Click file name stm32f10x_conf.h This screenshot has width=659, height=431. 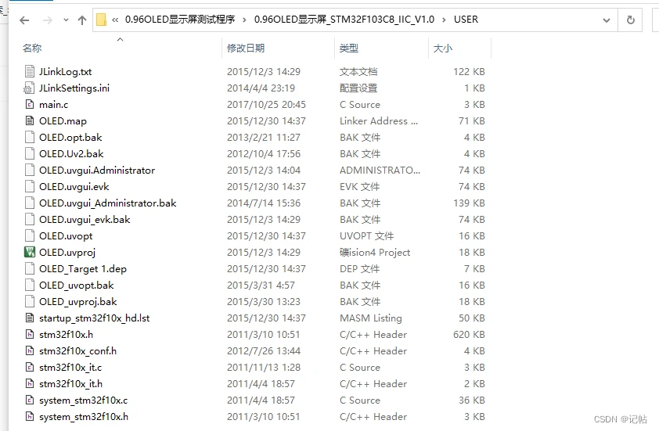click(x=77, y=350)
